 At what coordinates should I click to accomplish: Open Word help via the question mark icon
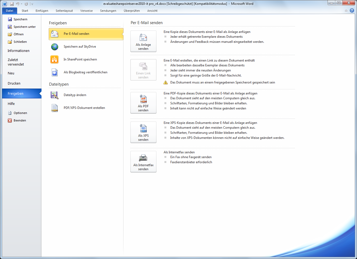(x=352, y=10)
